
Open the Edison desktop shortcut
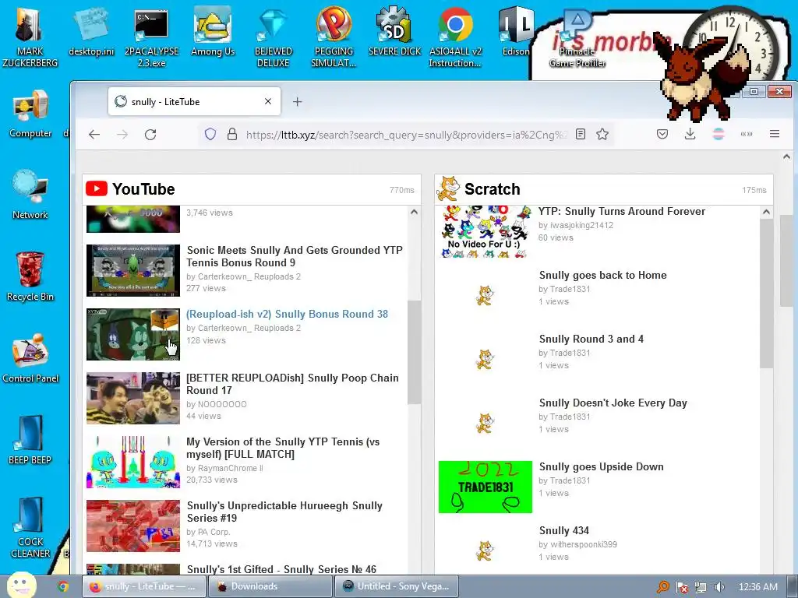click(x=516, y=33)
